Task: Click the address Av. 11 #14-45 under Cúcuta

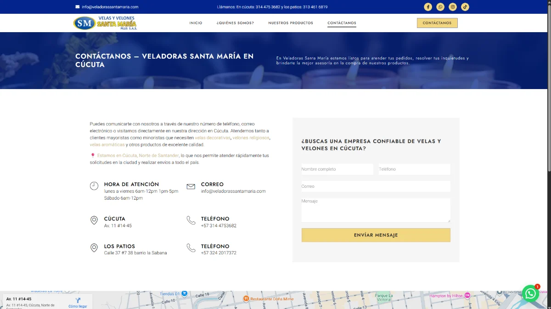Action: 118,226
